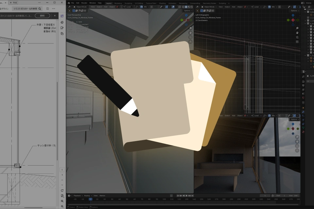Click the current frame field in timeline
This screenshot has width=314, height=209.
[265, 196]
